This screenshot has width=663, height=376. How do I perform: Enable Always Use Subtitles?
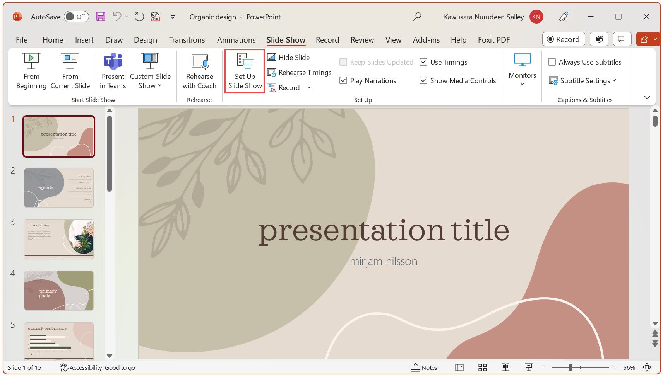click(552, 62)
